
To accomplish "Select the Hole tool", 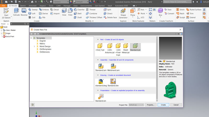I will click(x=64, y=12).
